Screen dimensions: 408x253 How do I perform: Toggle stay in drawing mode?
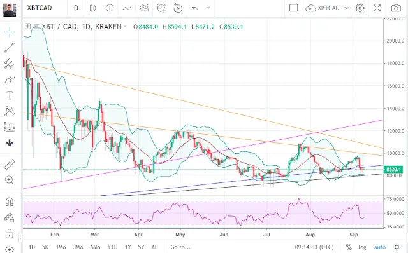point(10,217)
